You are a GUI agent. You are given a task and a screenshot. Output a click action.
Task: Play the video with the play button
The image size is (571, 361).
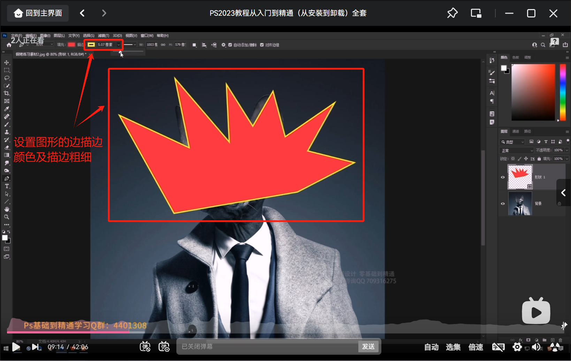point(16,347)
